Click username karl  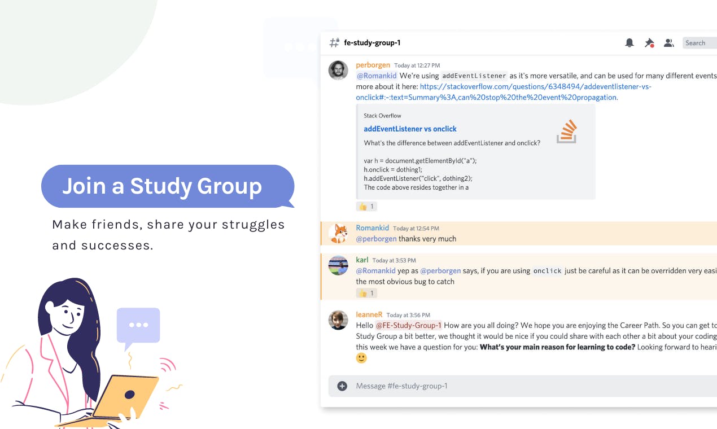pyautogui.click(x=362, y=260)
